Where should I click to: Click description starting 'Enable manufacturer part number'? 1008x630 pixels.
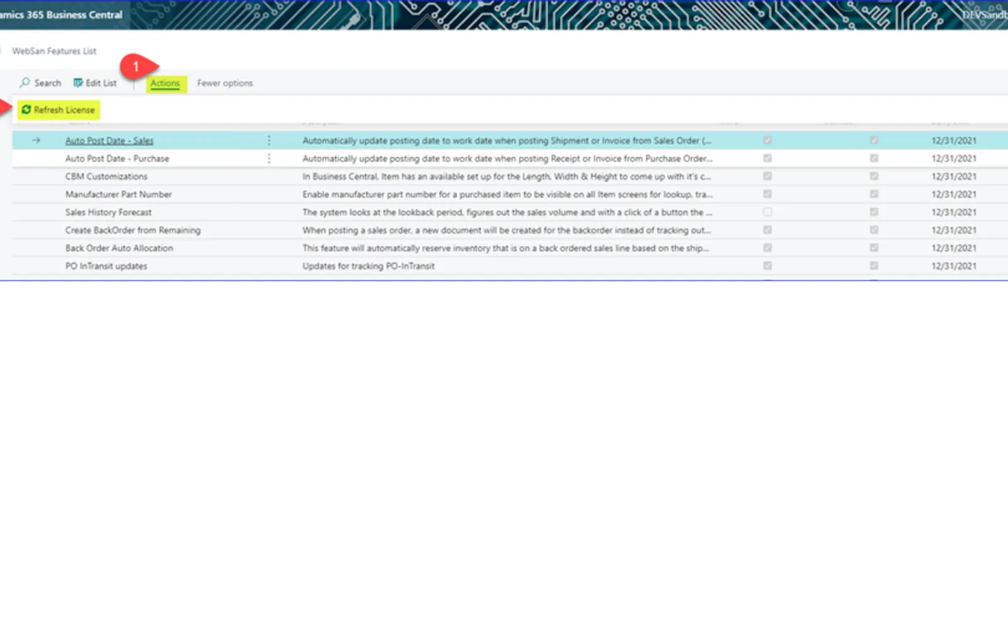pos(507,195)
